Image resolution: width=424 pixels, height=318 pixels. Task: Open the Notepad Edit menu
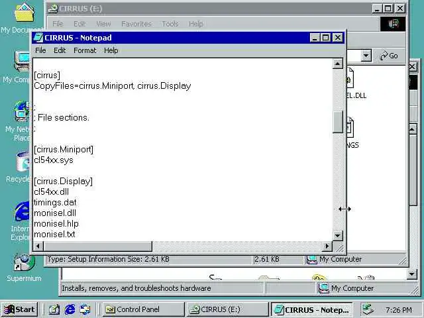point(60,50)
